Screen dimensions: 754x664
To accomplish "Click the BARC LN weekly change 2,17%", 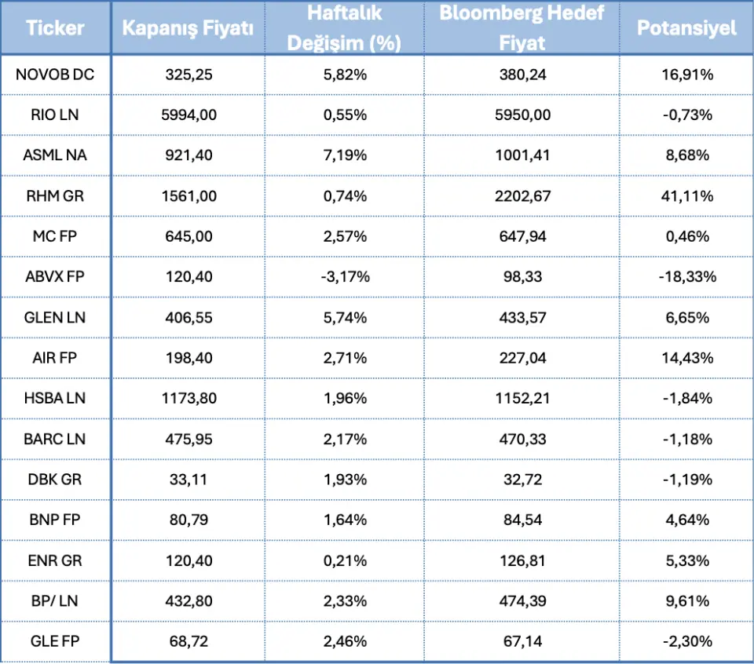I will [345, 439].
